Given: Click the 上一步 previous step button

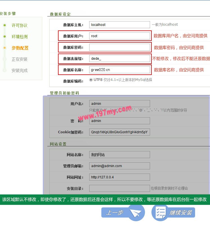Looking at the screenshot, I should click(x=123, y=212).
